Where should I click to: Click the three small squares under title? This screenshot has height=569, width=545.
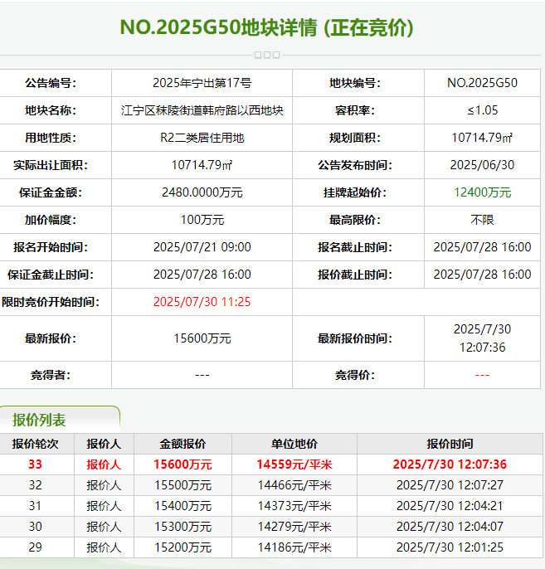click(x=266, y=55)
